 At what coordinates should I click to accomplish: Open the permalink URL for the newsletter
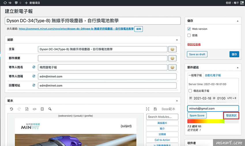[76, 29]
